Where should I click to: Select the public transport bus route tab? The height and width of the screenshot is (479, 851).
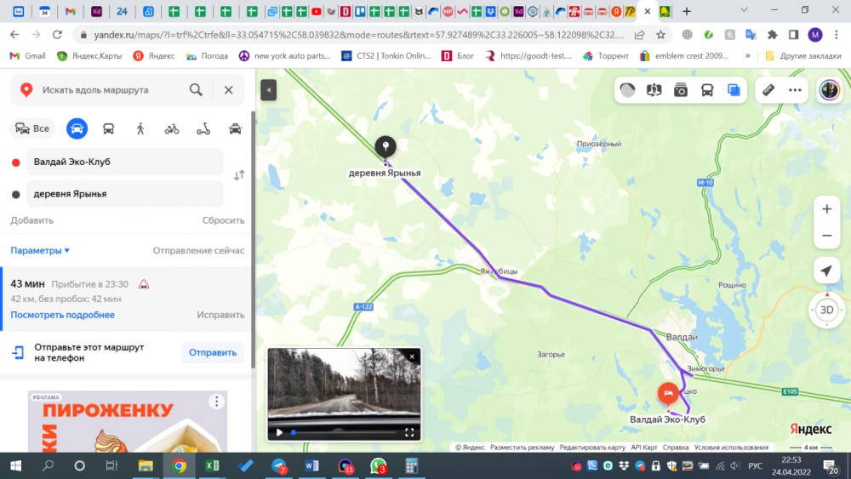(x=109, y=128)
